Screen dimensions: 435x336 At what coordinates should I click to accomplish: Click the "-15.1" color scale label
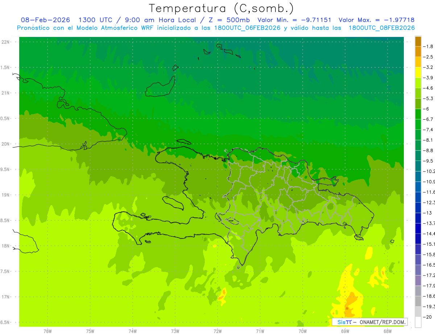click(430, 244)
